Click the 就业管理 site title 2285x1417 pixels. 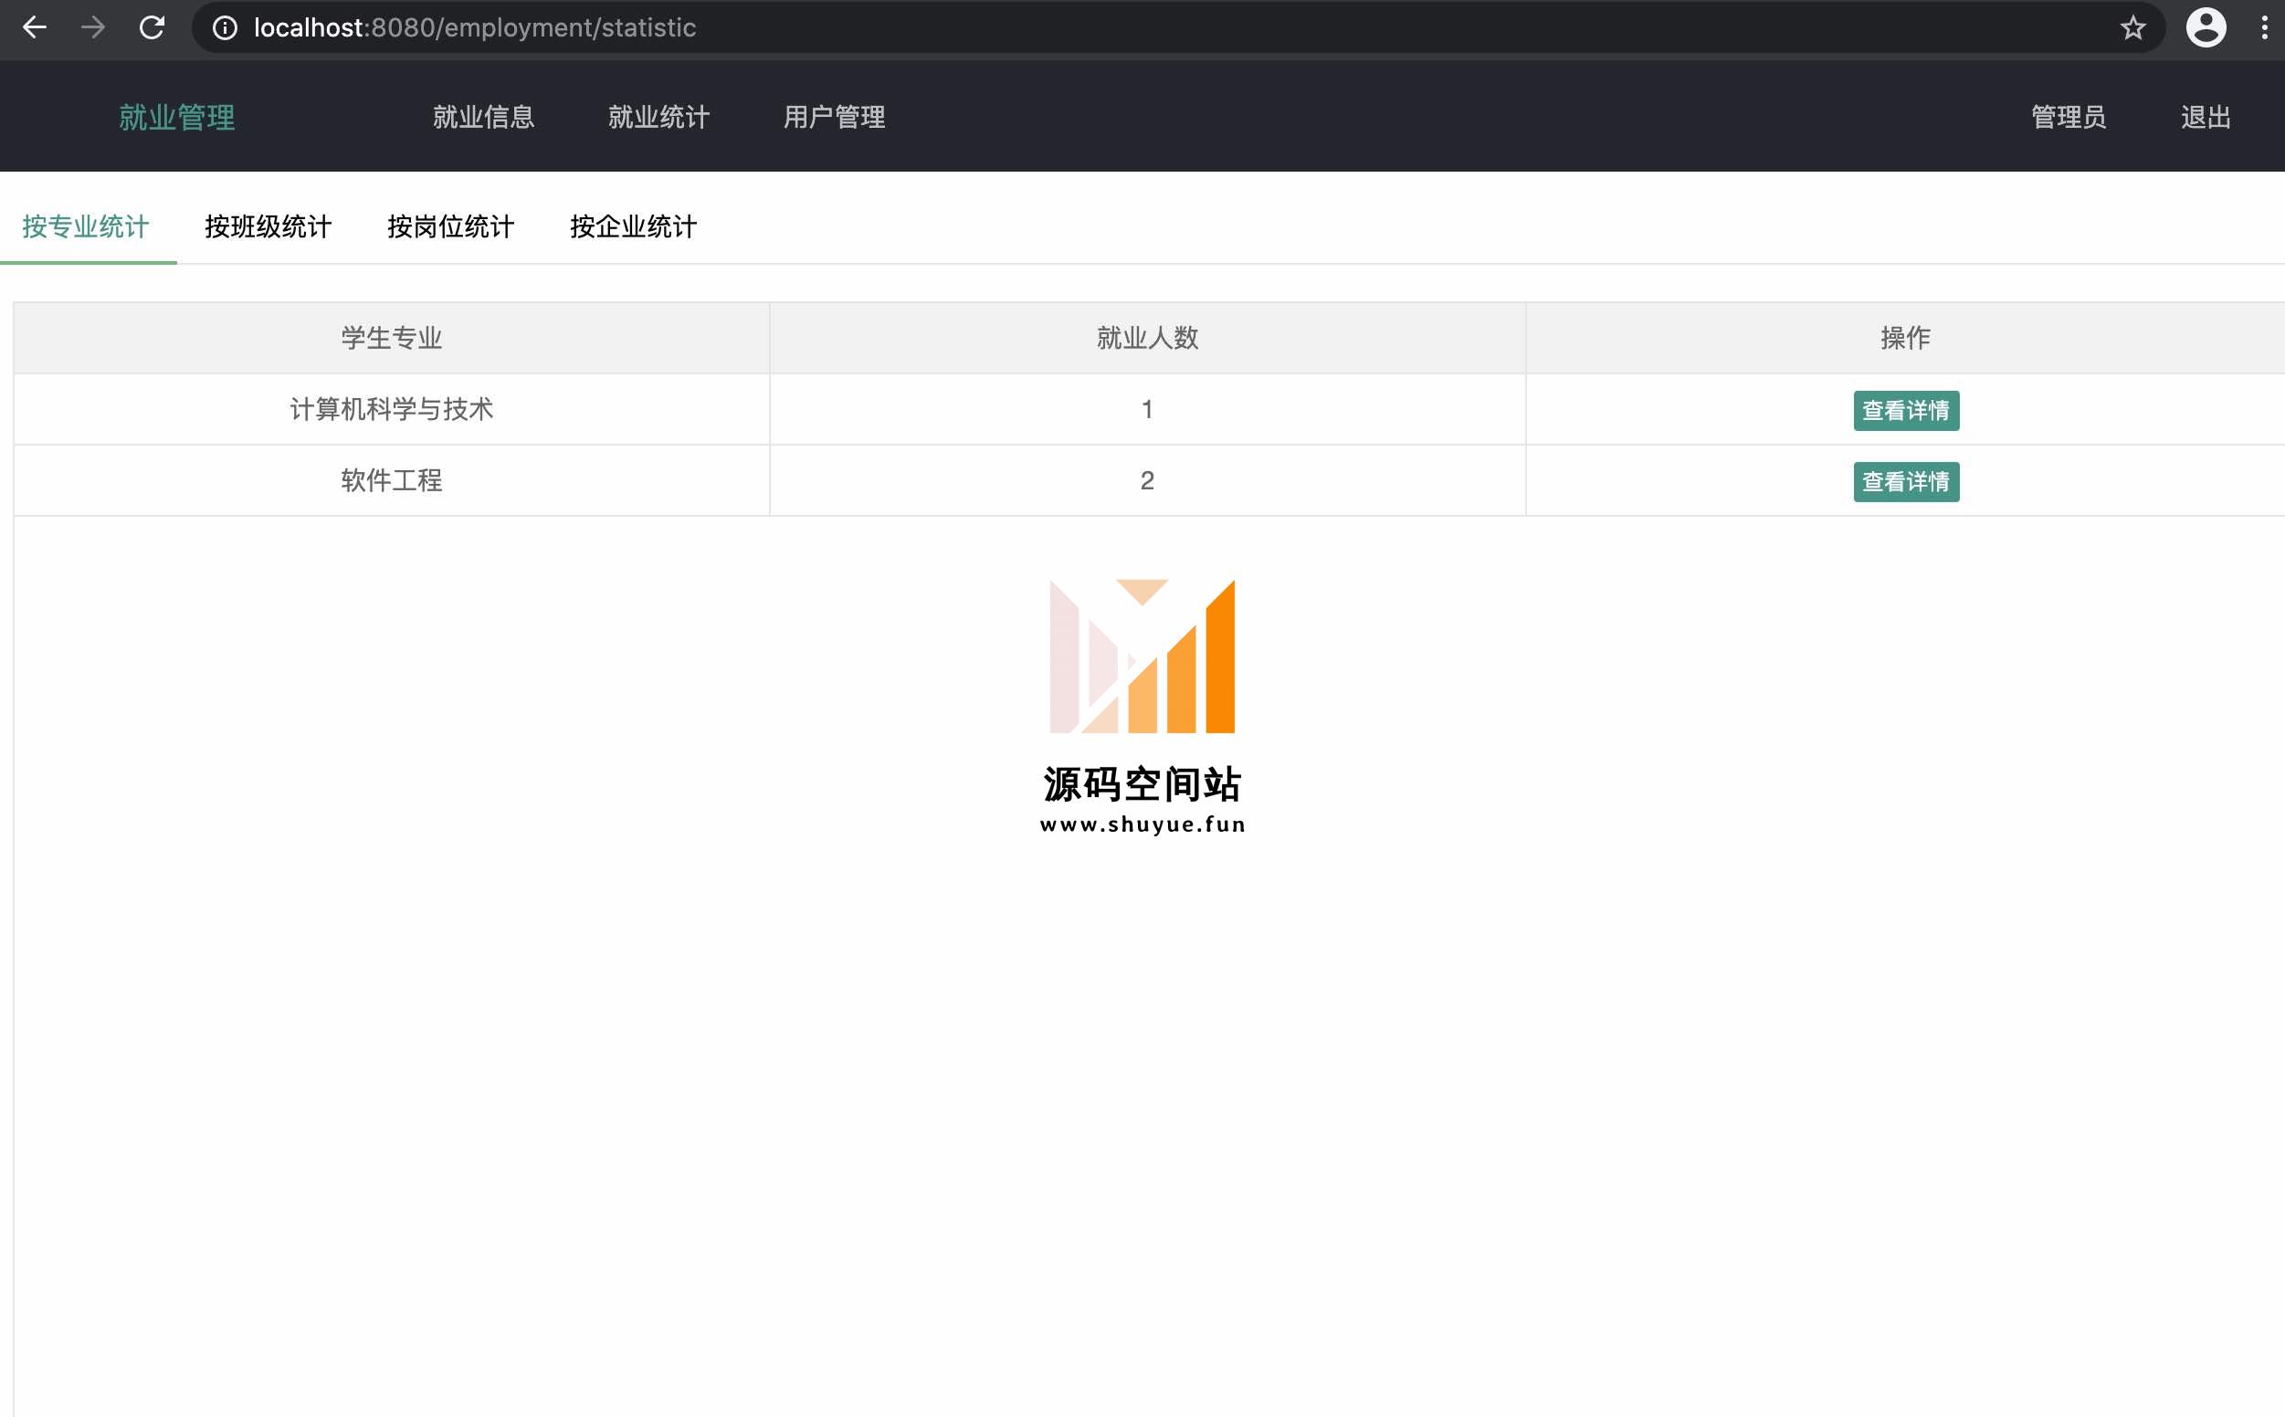(x=177, y=117)
